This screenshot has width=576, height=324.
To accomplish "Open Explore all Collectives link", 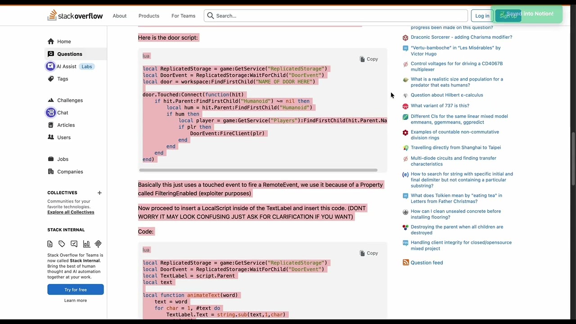I will click(x=71, y=212).
